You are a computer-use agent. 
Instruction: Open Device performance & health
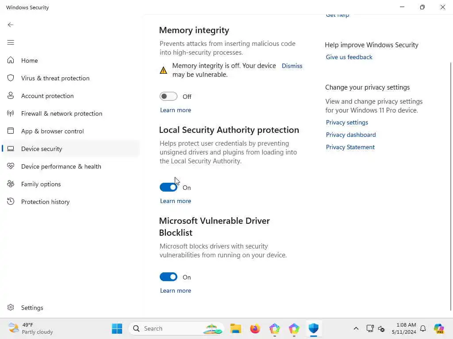pos(71,166)
